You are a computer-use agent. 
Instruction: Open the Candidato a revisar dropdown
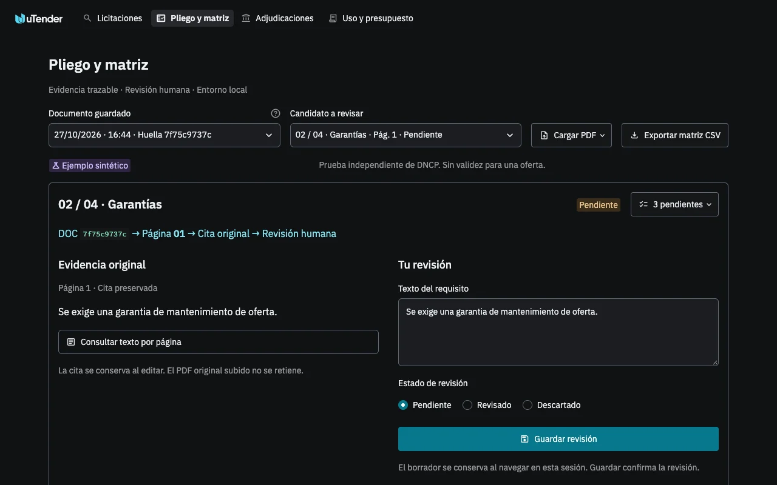(x=405, y=135)
